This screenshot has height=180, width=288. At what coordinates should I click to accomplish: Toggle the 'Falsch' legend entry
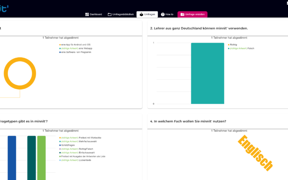pyautogui.click(x=242, y=48)
